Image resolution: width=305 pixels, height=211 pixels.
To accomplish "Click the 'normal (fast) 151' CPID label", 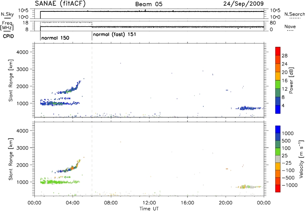I will pyautogui.click(x=115, y=35).
